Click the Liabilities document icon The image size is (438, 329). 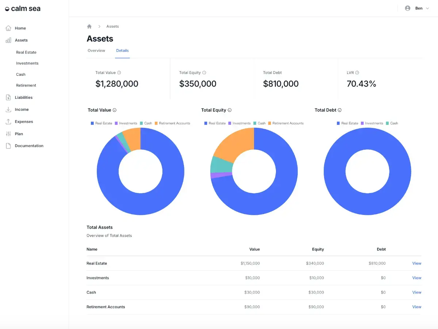click(x=8, y=97)
